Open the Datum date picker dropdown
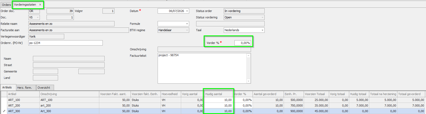The image size is (426, 114). tap(187, 11)
